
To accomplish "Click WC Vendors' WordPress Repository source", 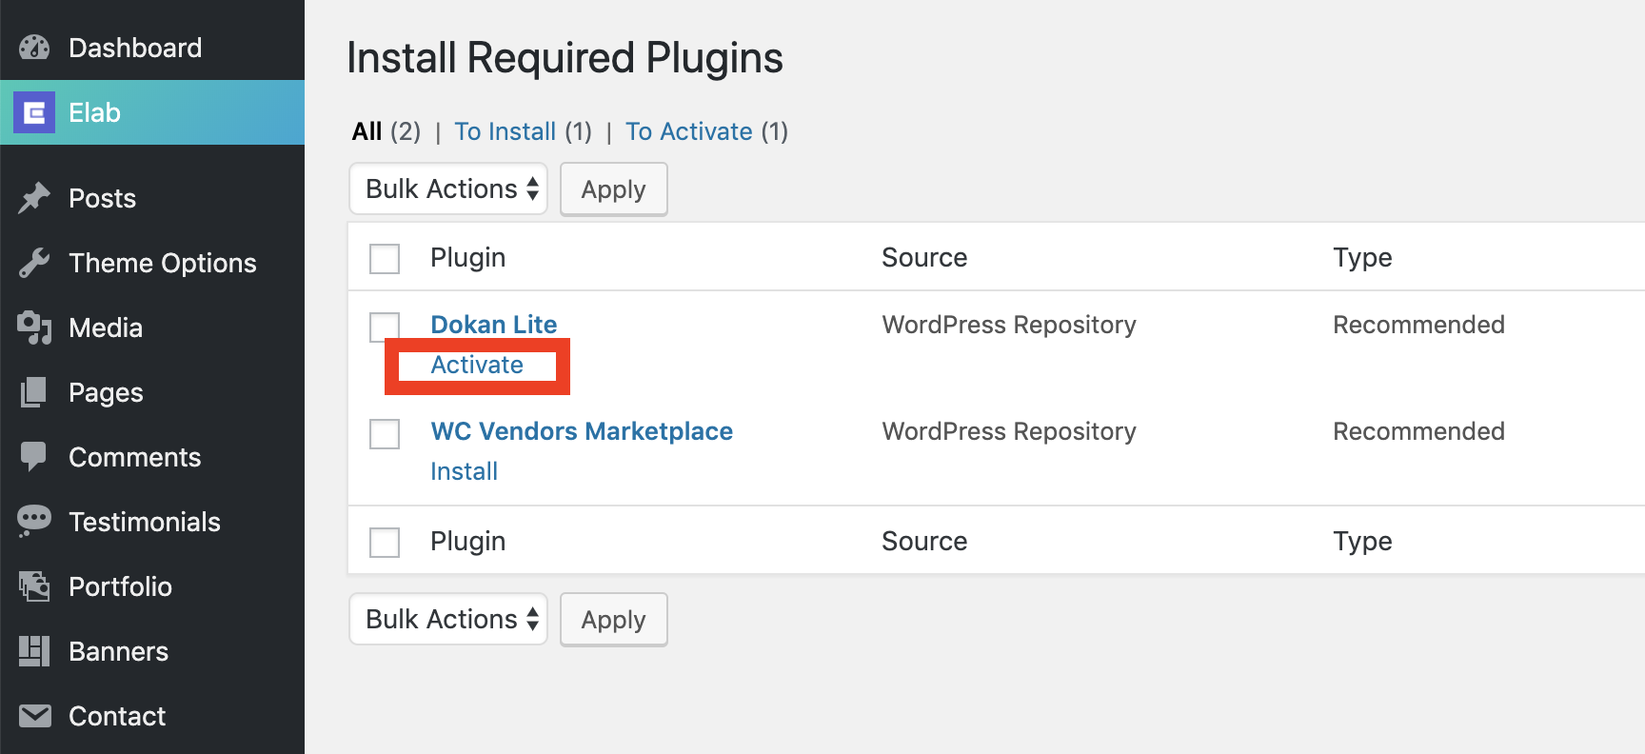I will click(1009, 431).
